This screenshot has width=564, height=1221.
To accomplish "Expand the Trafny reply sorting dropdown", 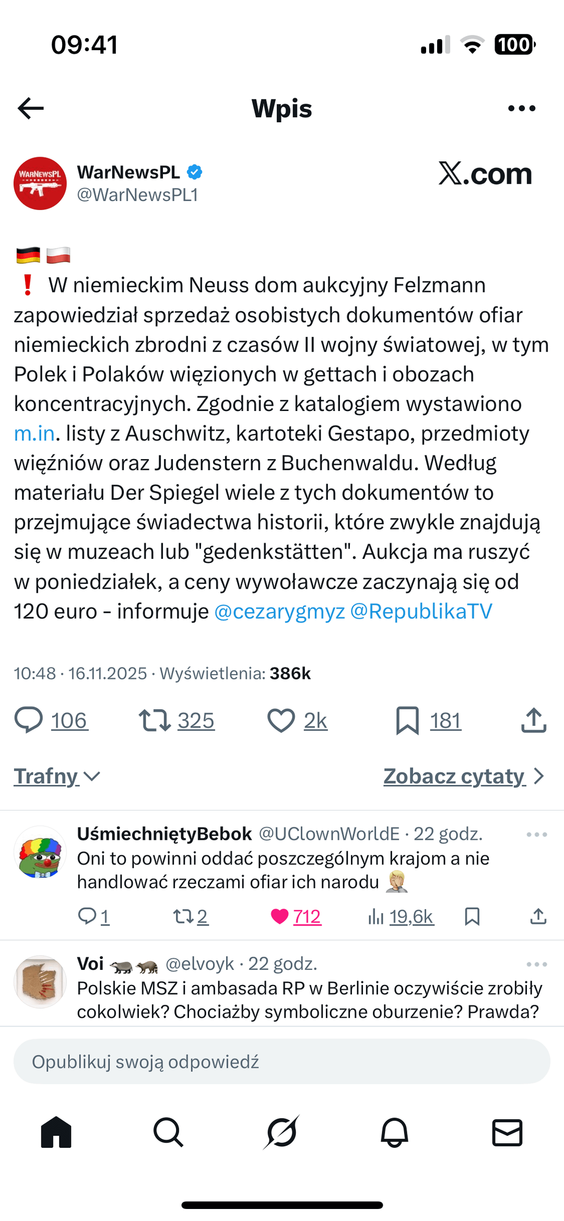I will click(x=57, y=776).
